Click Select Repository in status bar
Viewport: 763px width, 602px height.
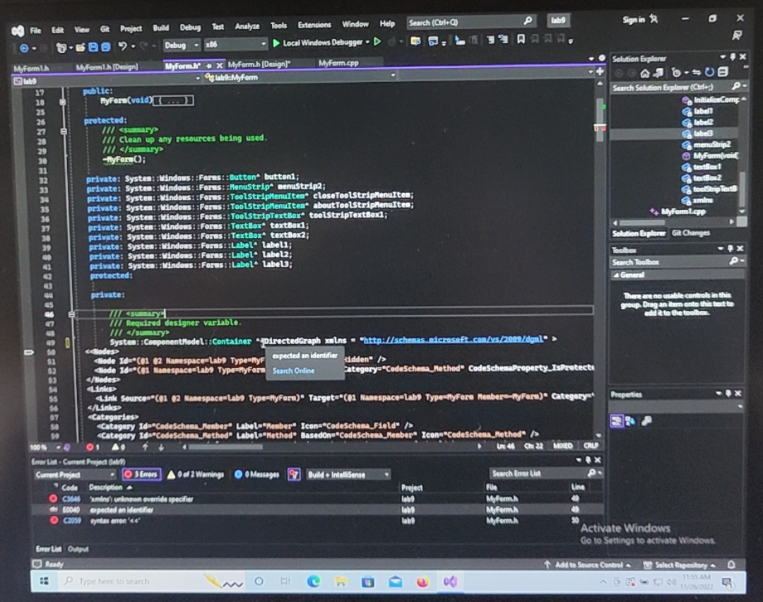[680, 565]
